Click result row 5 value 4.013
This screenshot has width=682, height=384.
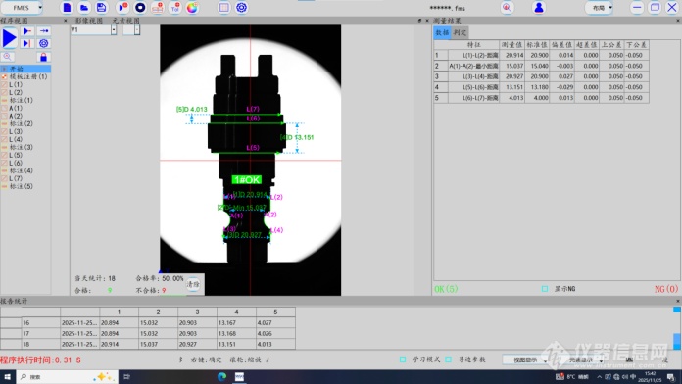(x=511, y=98)
